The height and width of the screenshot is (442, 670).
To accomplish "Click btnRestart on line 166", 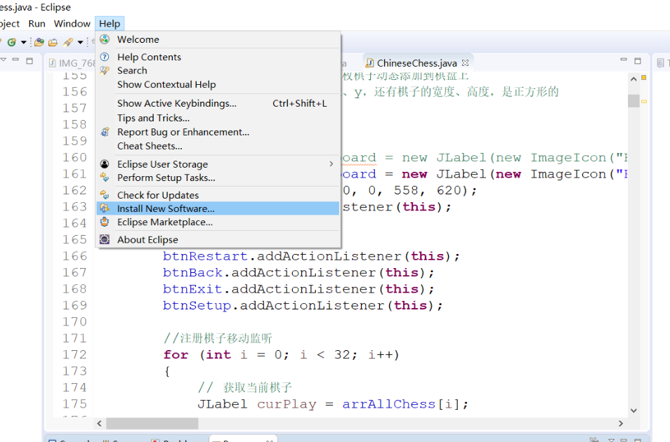I will tap(205, 256).
